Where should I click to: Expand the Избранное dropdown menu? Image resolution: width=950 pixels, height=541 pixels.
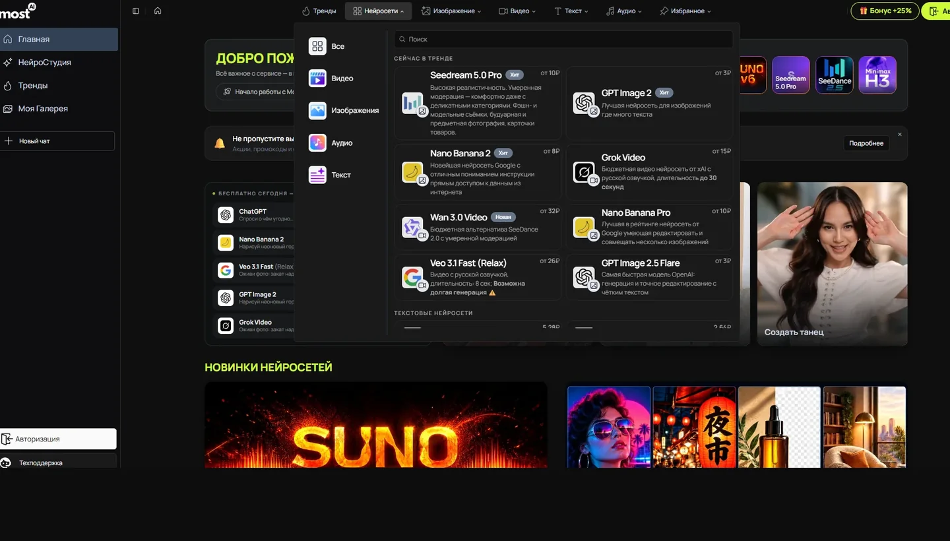point(685,11)
